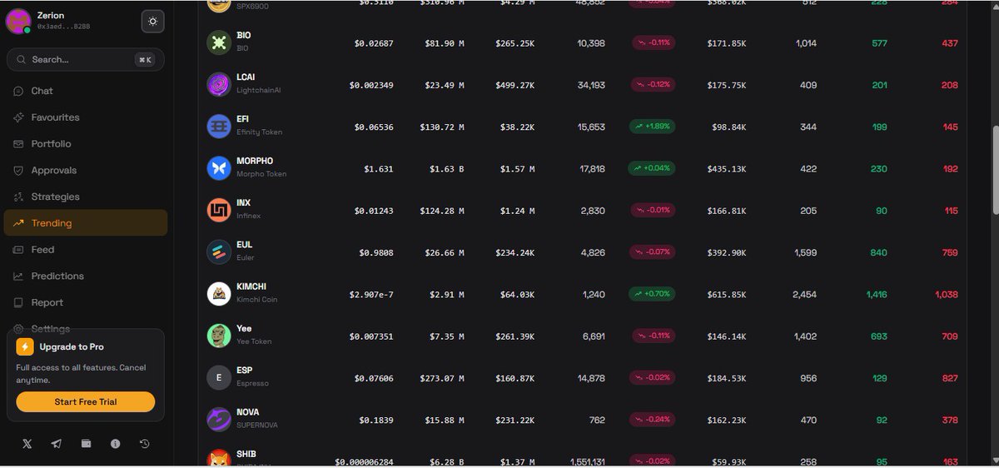Select the Trending sidebar item
999x468 pixels.
click(x=86, y=223)
